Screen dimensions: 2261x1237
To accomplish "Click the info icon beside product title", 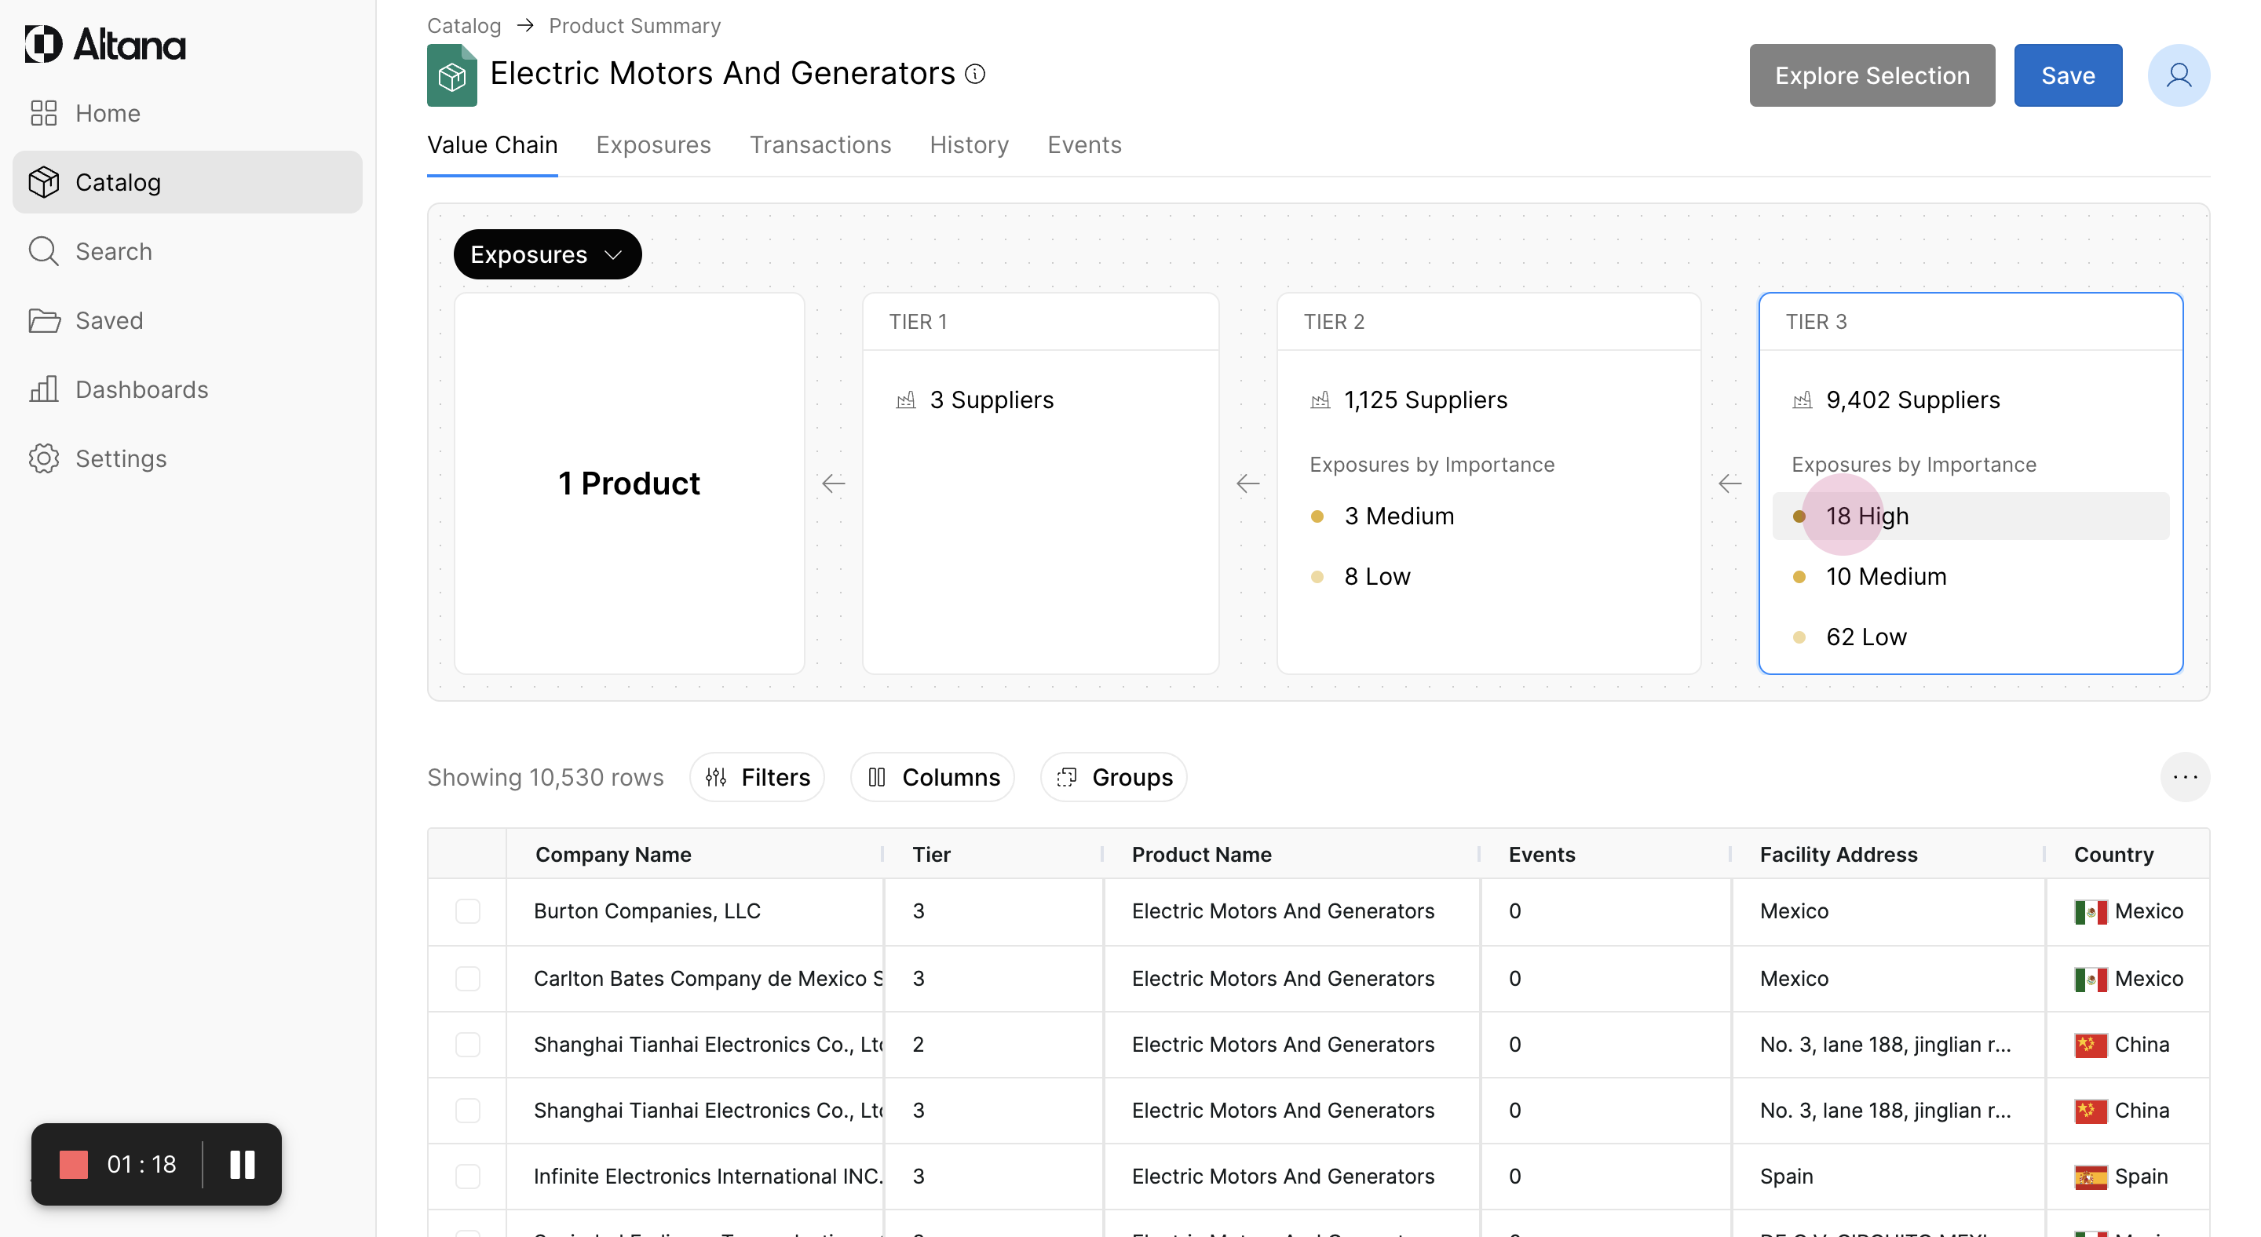I will click(975, 74).
